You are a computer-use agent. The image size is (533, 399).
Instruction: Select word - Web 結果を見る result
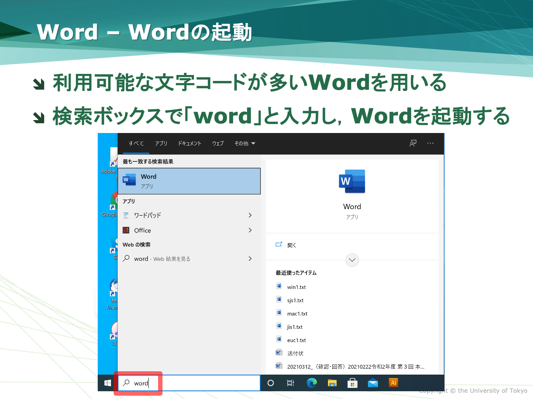[189, 259]
